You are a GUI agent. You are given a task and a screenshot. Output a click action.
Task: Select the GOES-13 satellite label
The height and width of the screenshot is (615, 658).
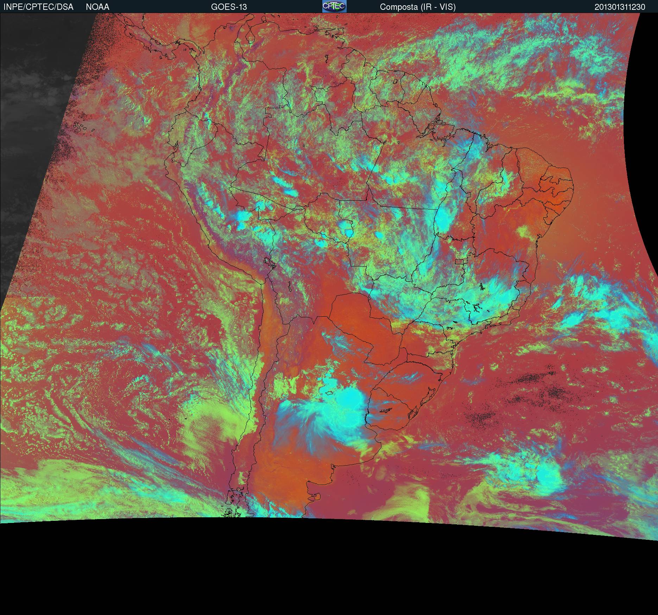pos(229,7)
